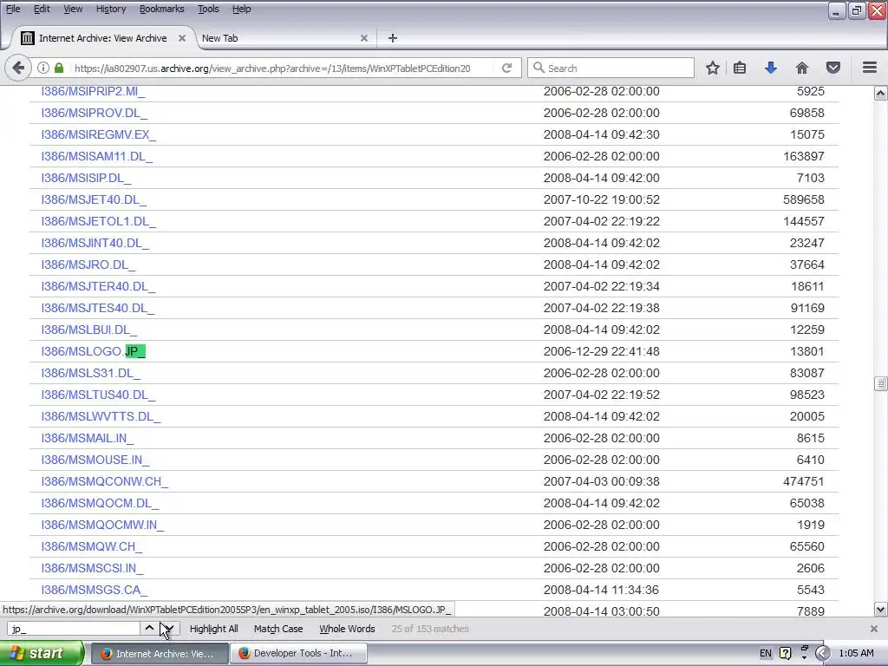888x666 pixels.
Task: Close the New Tab tab
Action: (364, 38)
